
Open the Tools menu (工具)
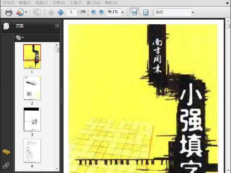76,3
